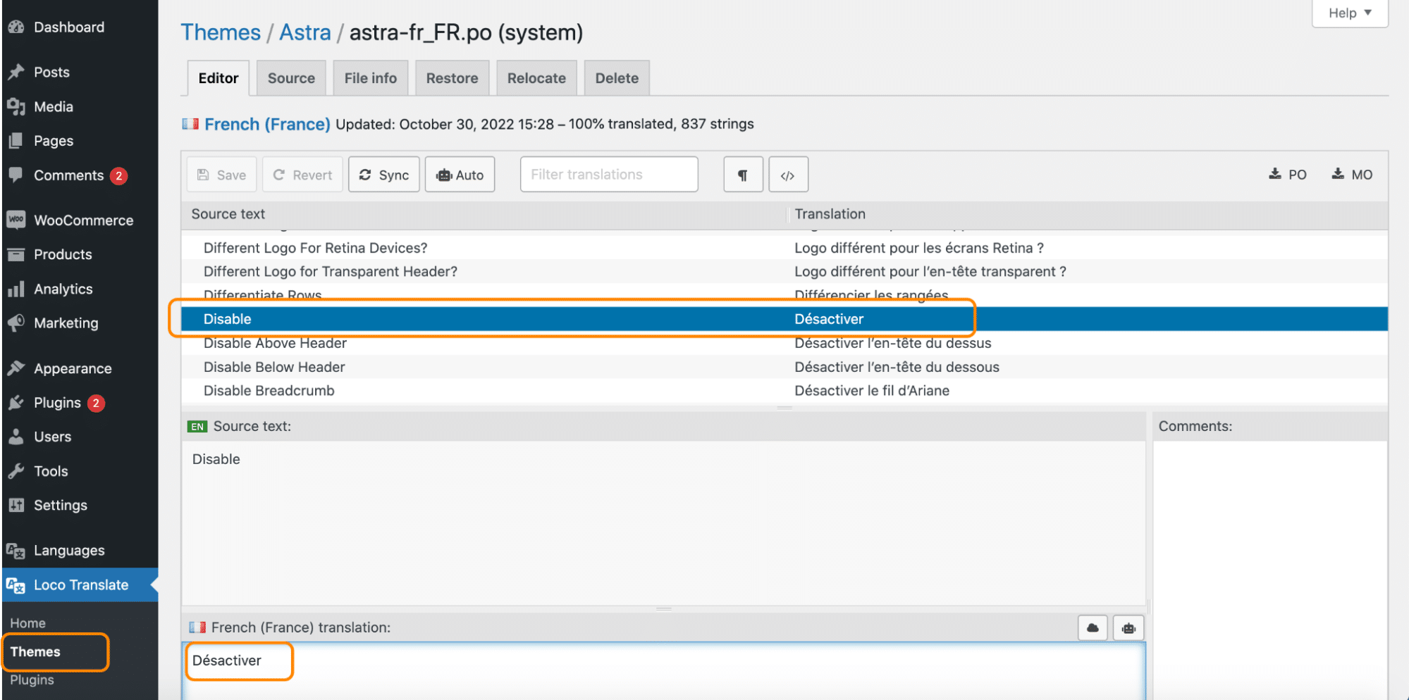The height and width of the screenshot is (700, 1409).
Task: Click the robot machine-translate icon
Action: tap(1128, 627)
